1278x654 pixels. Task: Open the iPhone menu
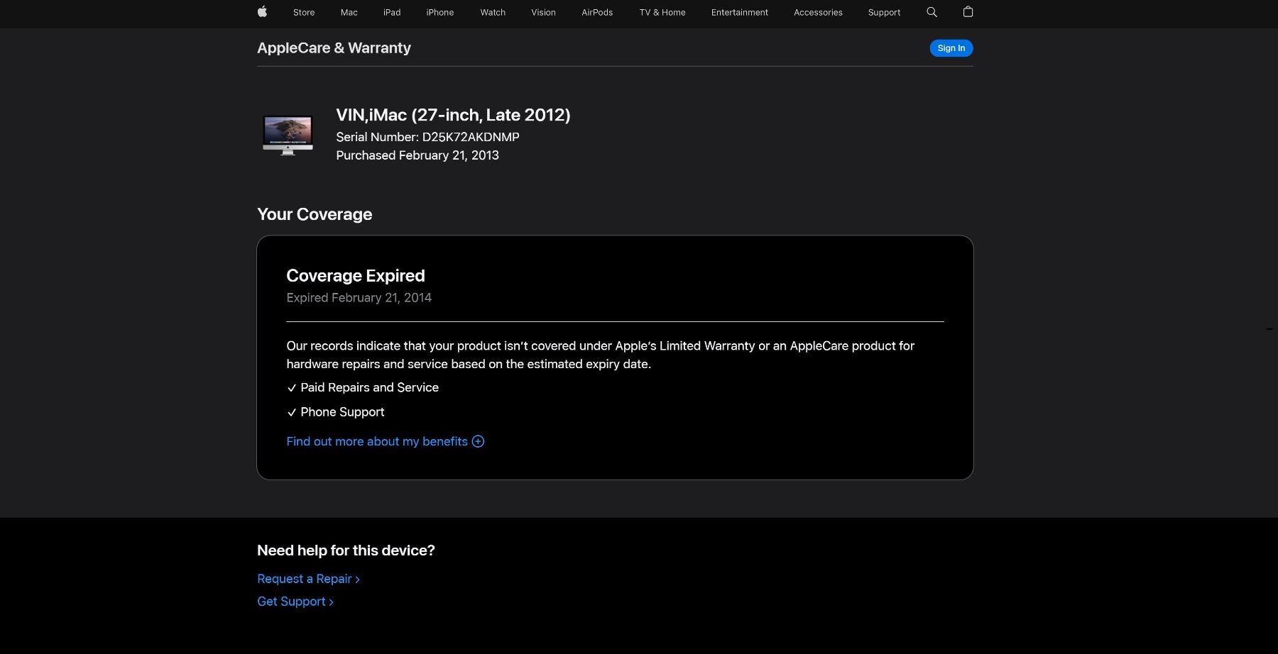[440, 12]
